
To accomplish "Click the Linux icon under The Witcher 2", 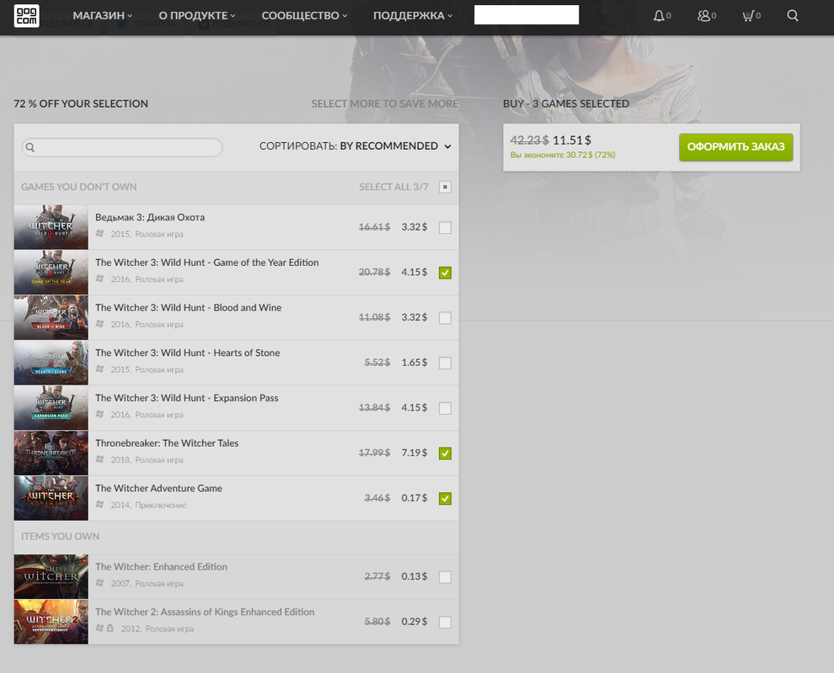I will (x=110, y=628).
